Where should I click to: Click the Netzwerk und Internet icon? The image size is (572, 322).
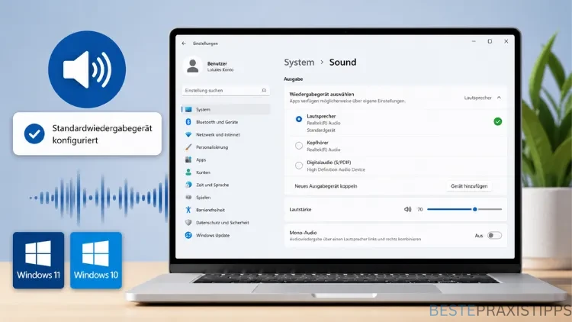188,134
